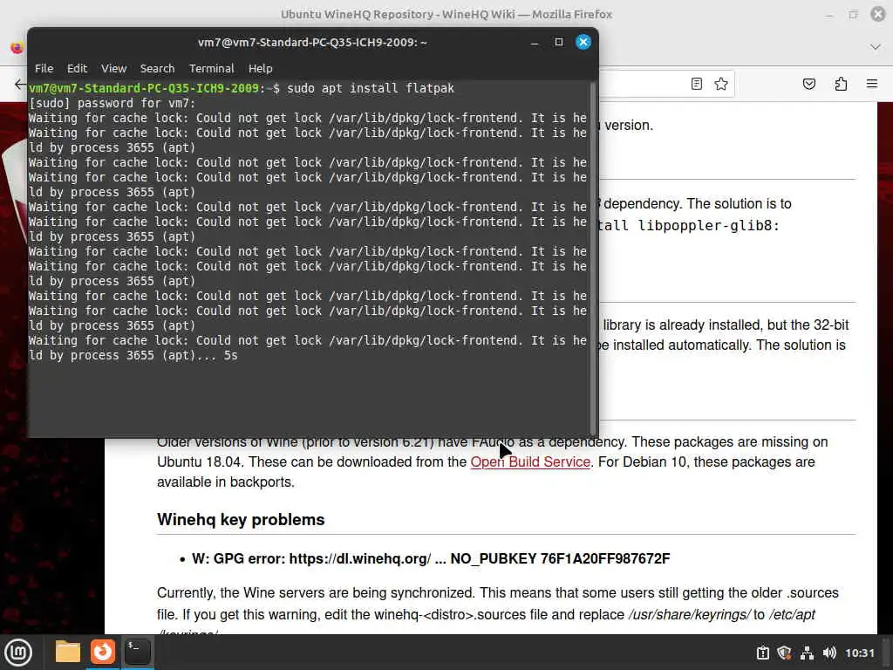
Task: Close the terminal window
Action: [583, 42]
